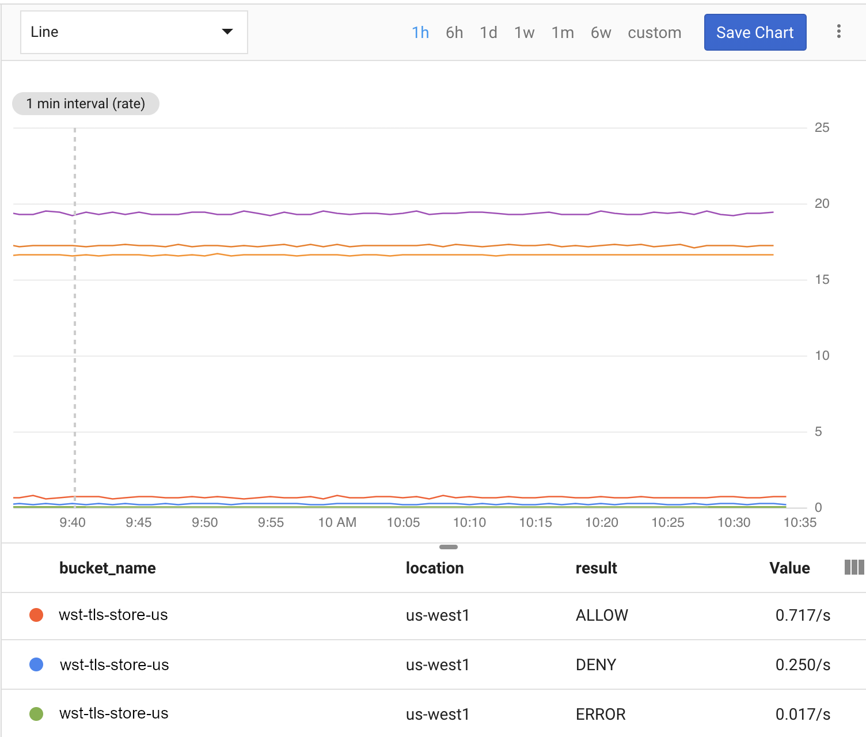Click the 1 min interval (rate) chip
Viewport: 866px width, 737px height.
(85, 104)
